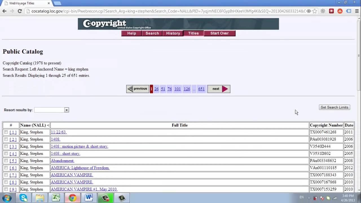
Task: Tick the checkbox for result 1
Action: click(6, 132)
